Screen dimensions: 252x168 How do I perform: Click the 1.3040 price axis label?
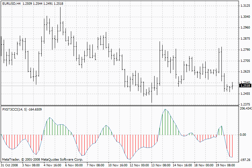pos(245,17)
